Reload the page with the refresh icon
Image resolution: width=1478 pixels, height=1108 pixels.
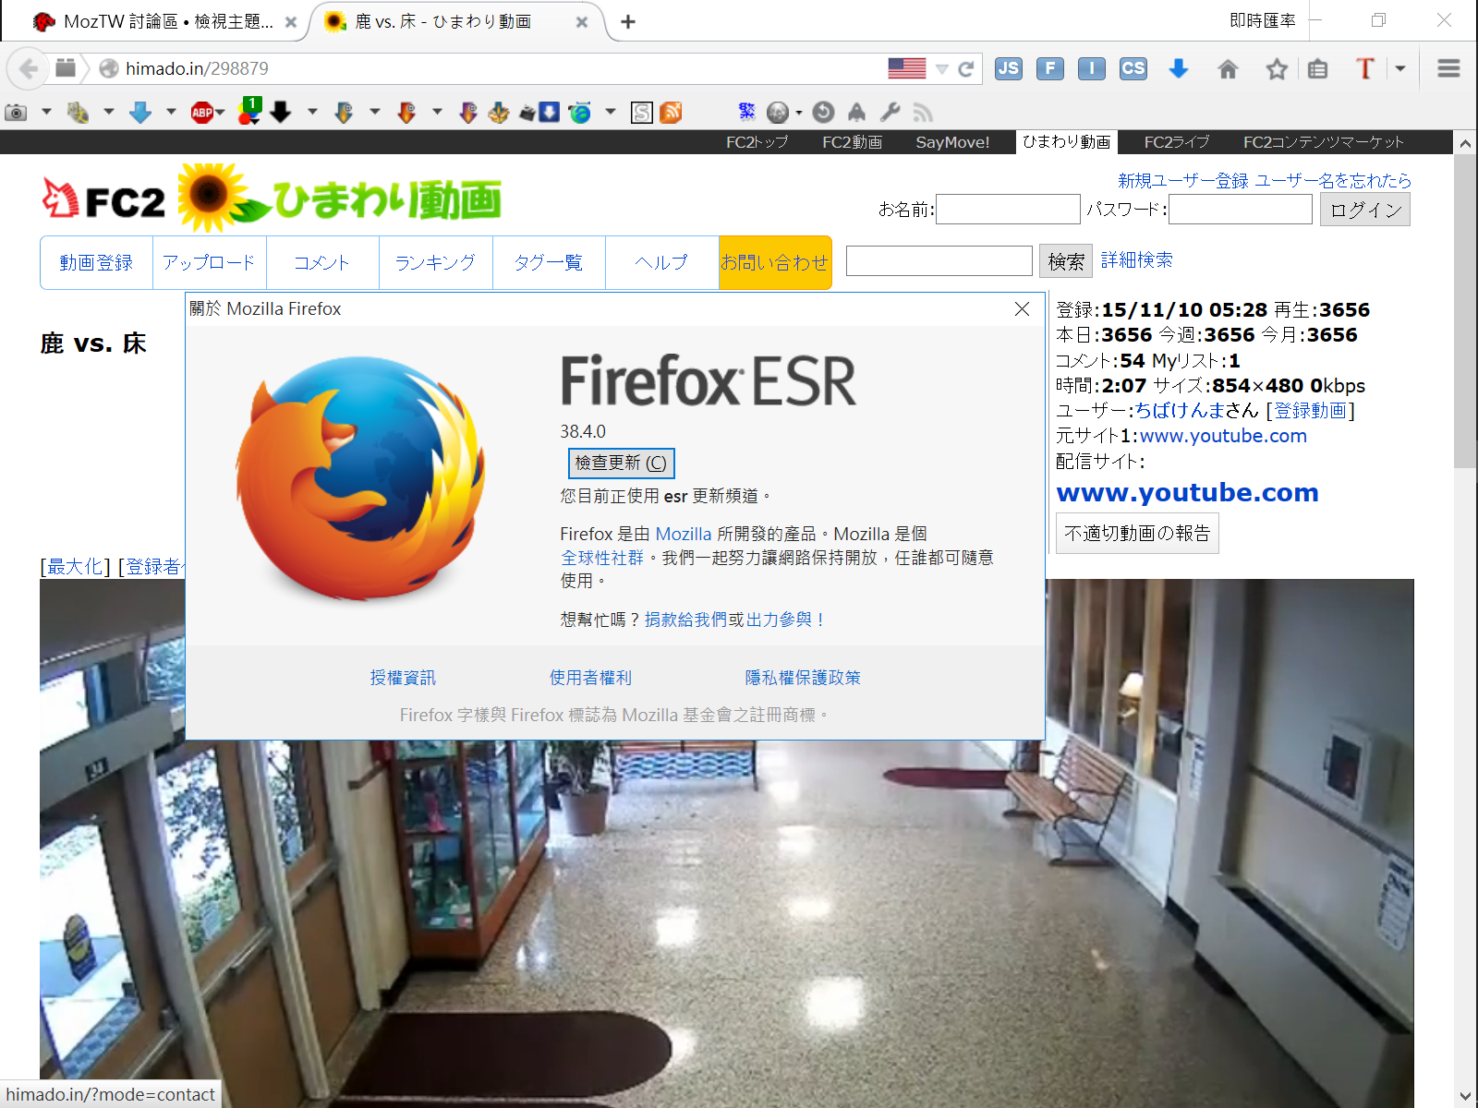966,69
